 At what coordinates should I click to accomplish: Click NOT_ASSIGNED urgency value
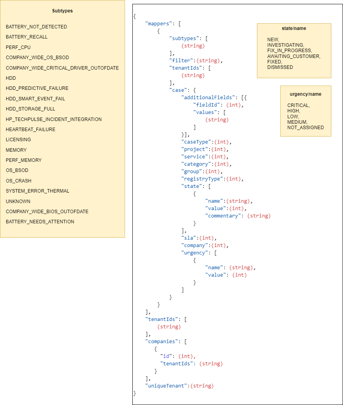point(306,128)
